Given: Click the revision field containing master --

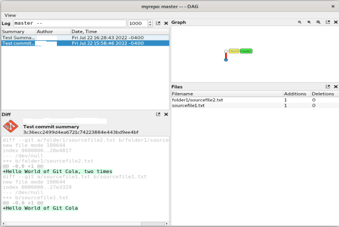Looking at the screenshot, I should 70,23.
